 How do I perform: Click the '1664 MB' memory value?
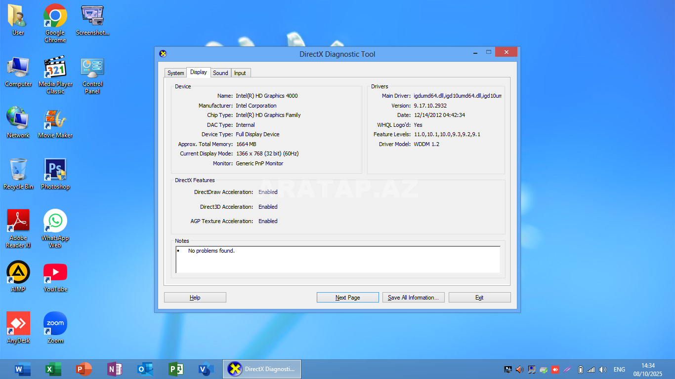click(246, 144)
